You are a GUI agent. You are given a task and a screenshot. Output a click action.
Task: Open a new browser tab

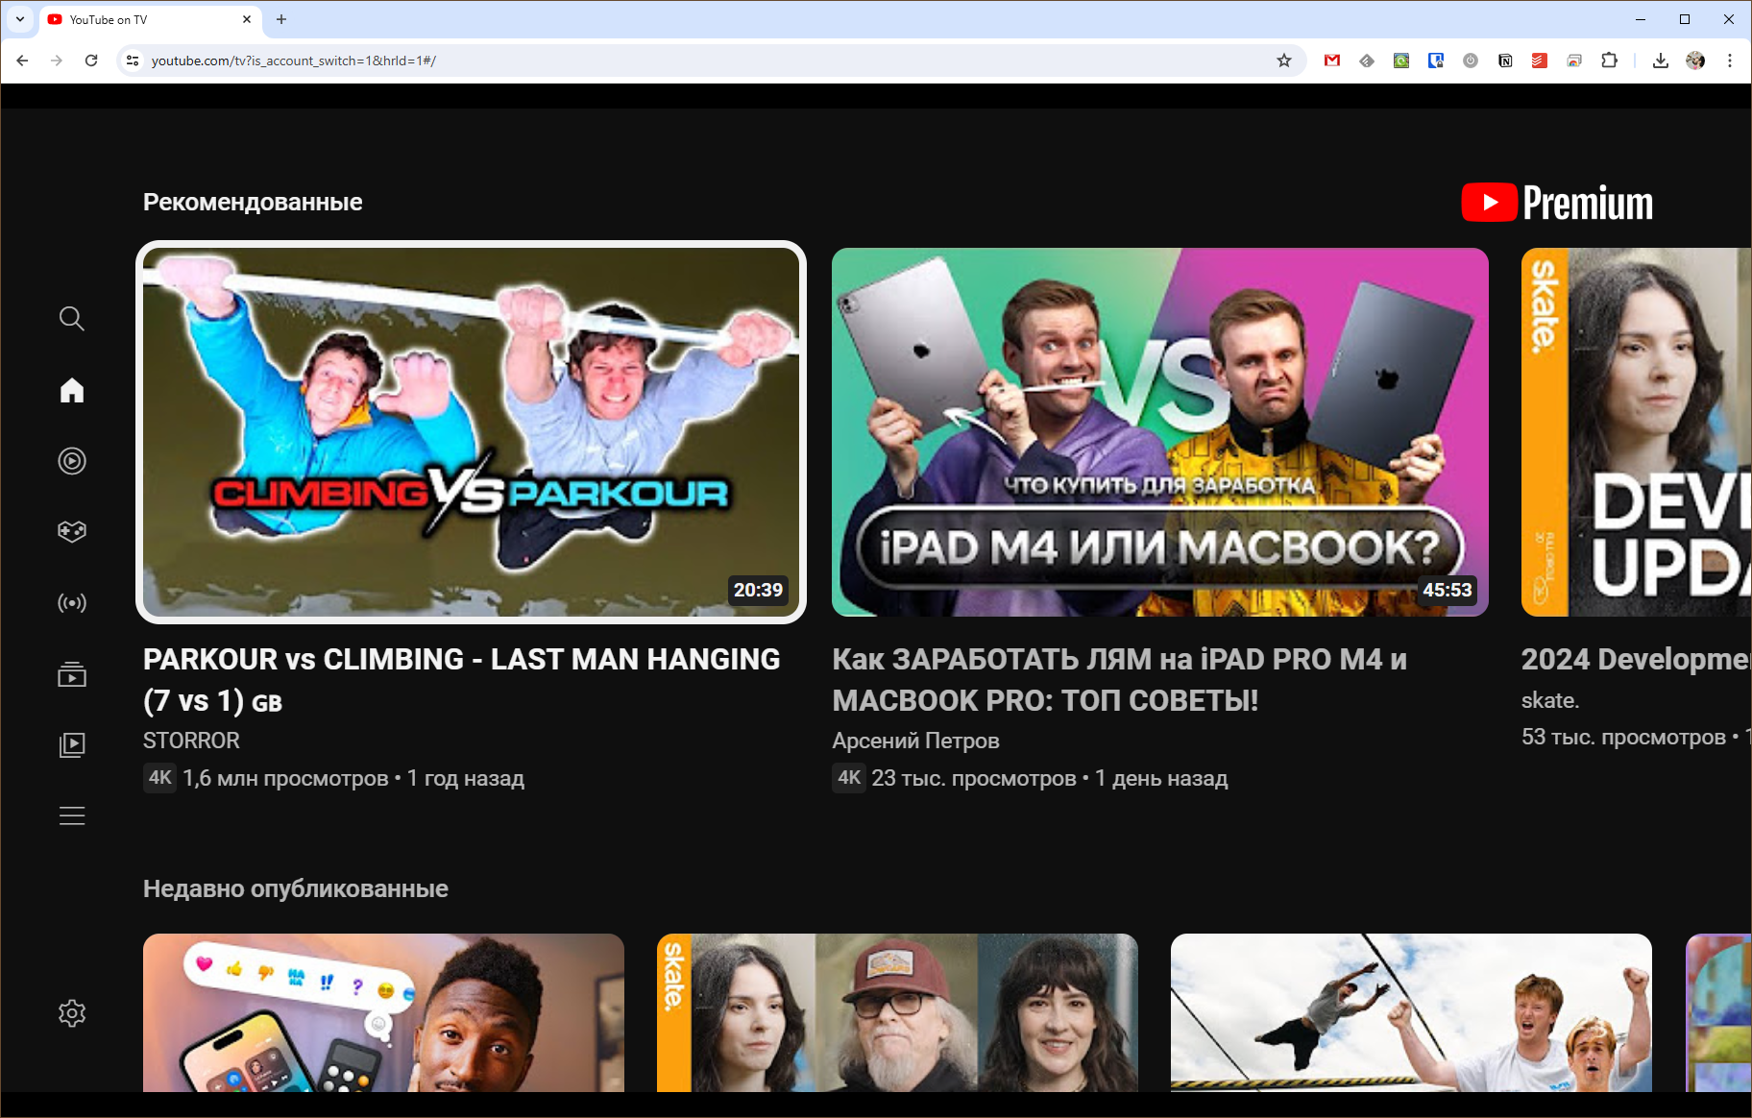tap(281, 19)
